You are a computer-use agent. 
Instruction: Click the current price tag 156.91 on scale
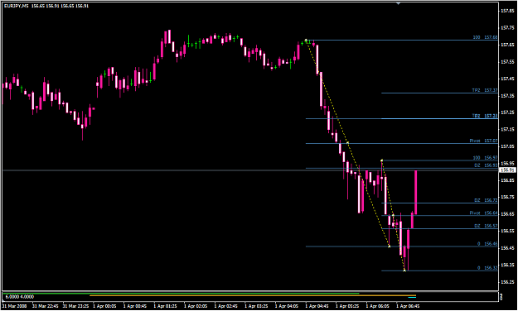point(507,170)
